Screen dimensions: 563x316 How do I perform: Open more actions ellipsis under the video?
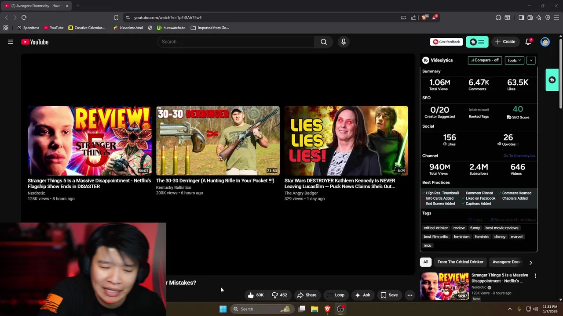[x=410, y=295]
